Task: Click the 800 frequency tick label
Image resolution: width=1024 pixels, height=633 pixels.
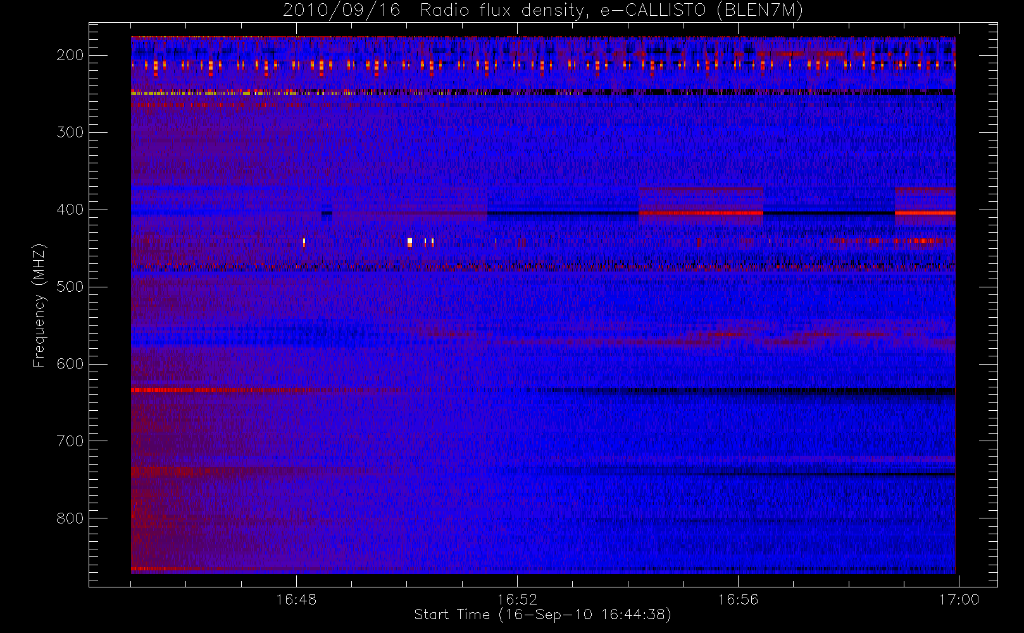Action: [70, 518]
